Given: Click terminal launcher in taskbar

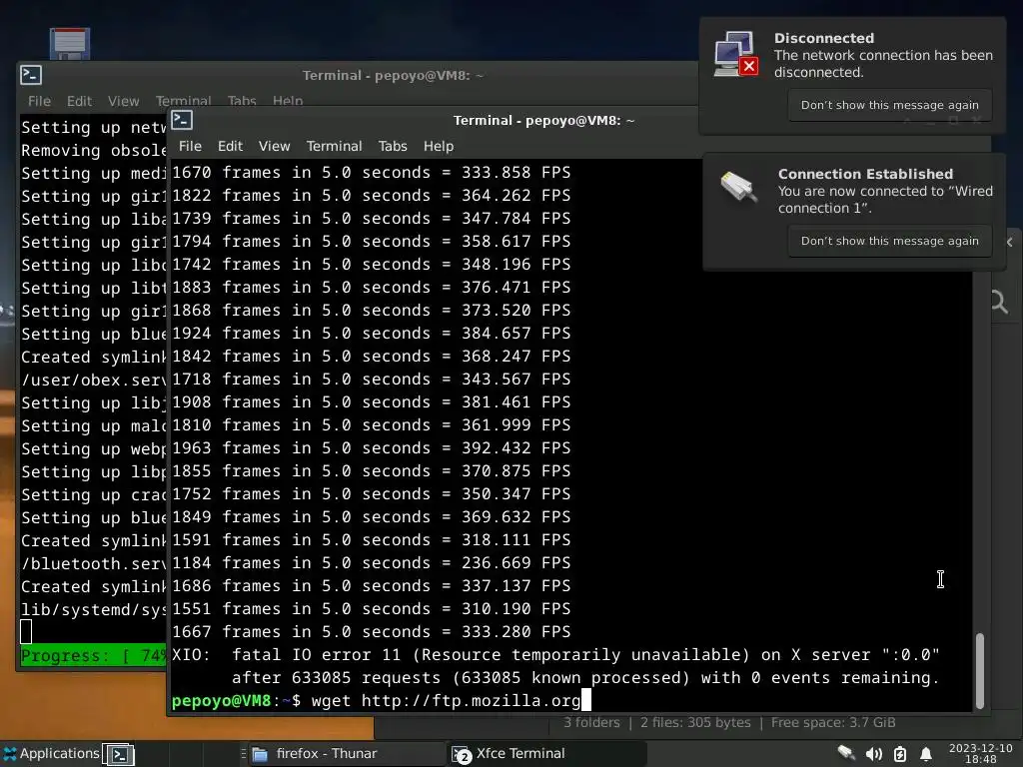Looking at the screenshot, I should (120, 755).
